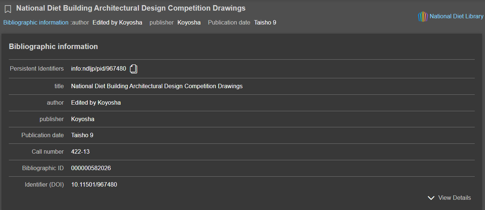
Task: Click the header author Edited by Koyosha
Action: [117, 22]
